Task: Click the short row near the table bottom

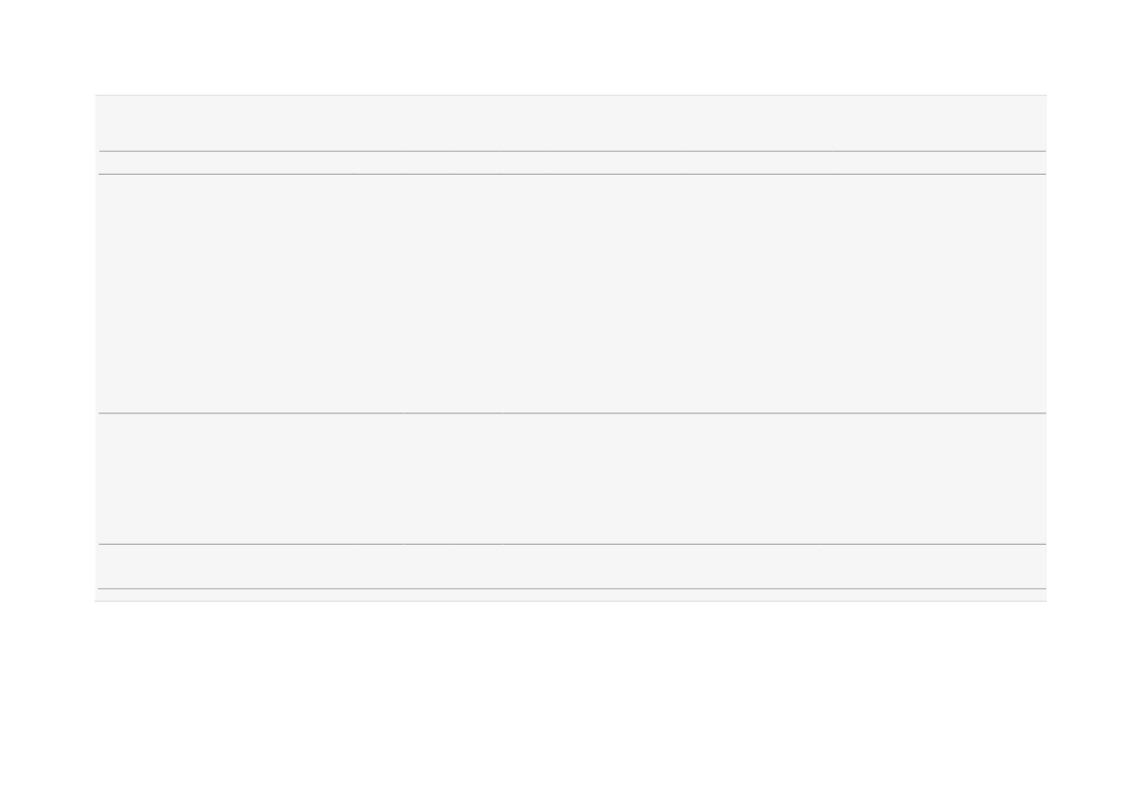Action: tap(571, 567)
